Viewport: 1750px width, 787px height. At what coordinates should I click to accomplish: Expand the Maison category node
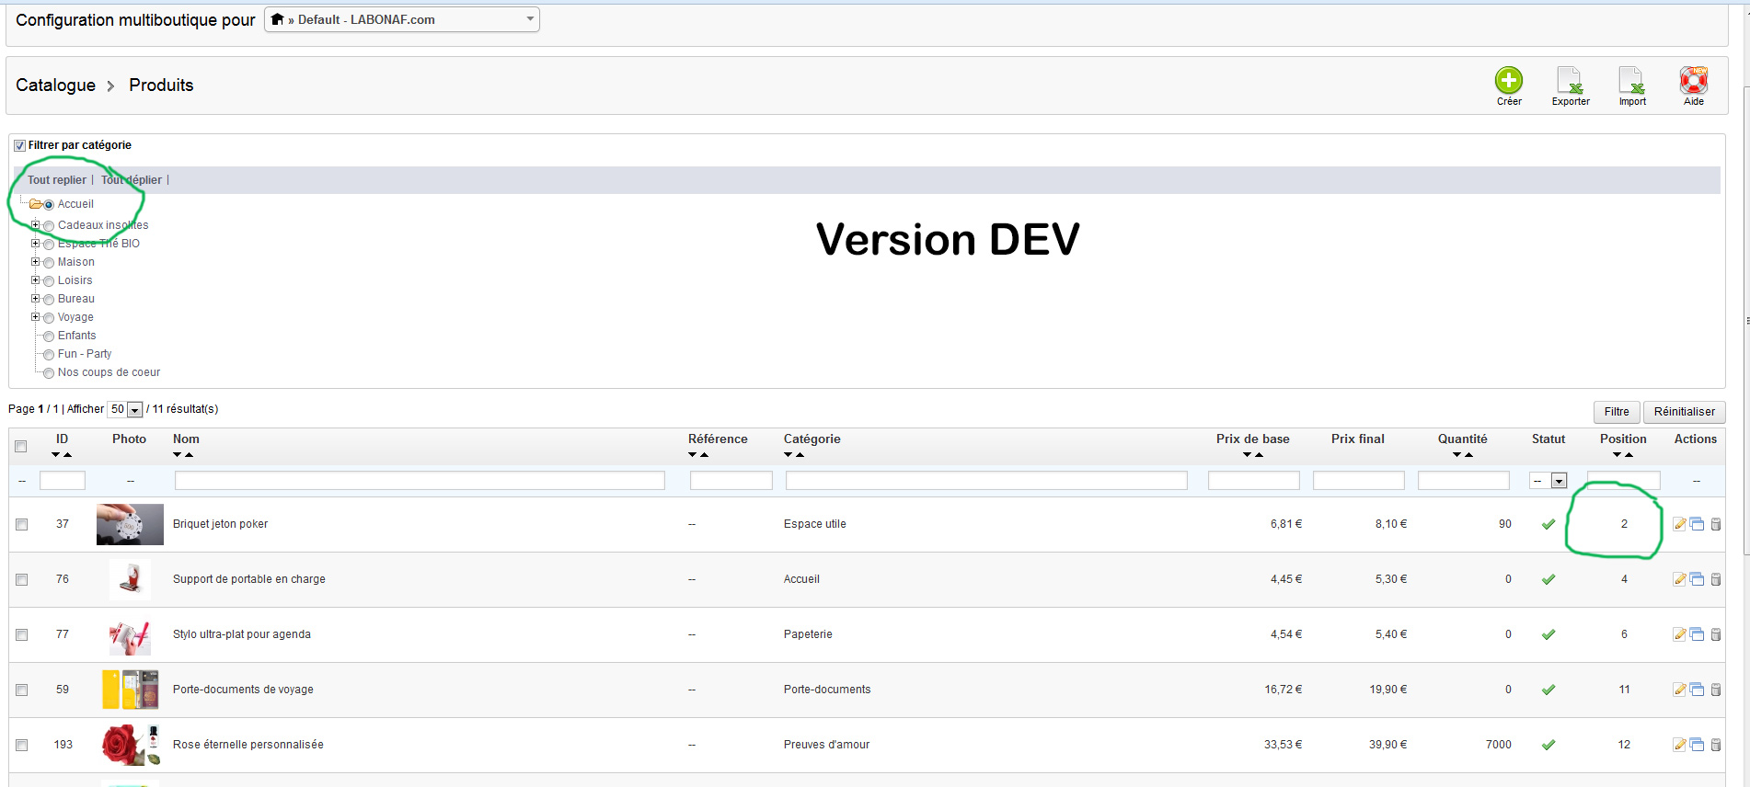(x=35, y=262)
